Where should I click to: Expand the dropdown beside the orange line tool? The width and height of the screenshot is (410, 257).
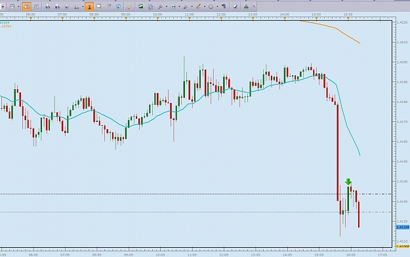(205, 7)
